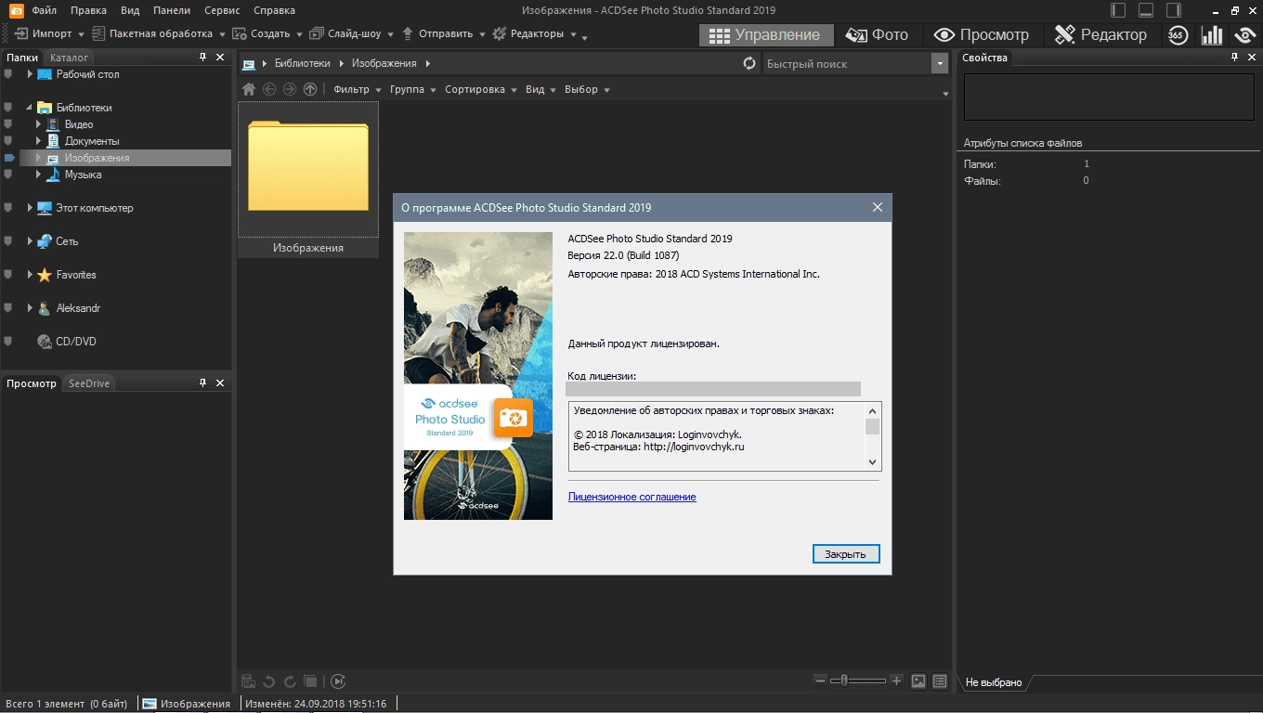Switch to the SeeDrive tab
The width and height of the screenshot is (1263, 713).
pyautogui.click(x=89, y=383)
